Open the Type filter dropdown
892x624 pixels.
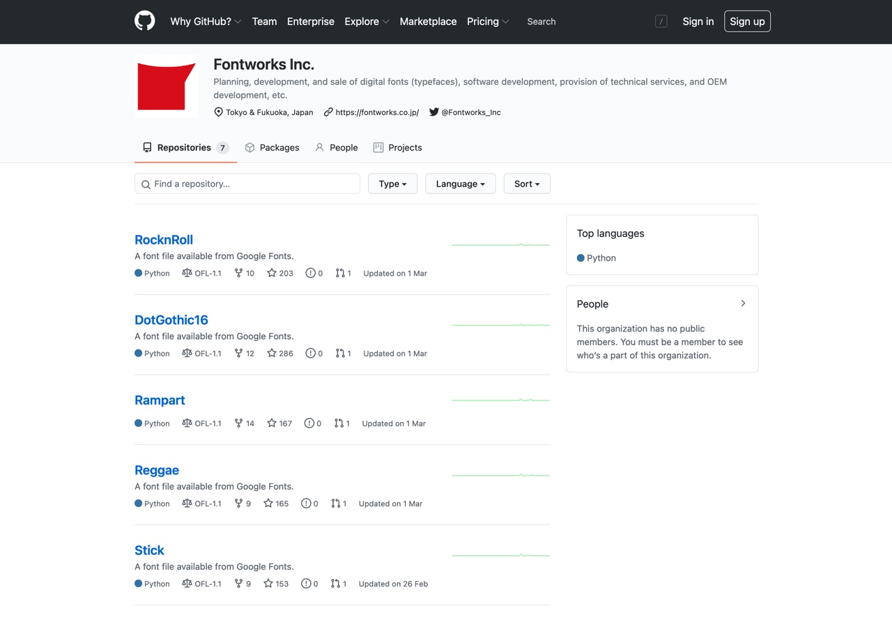392,184
